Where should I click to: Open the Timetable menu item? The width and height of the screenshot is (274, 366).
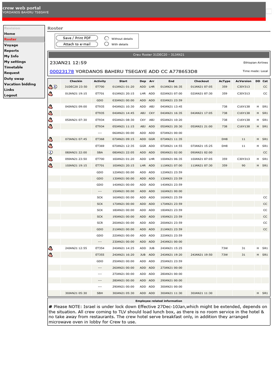click(x=14, y=67)
